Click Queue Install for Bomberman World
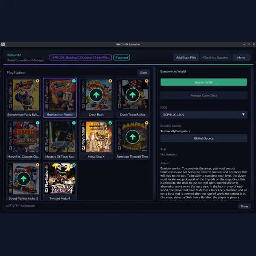This screenshot has width=256, height=256. (204, 82)
